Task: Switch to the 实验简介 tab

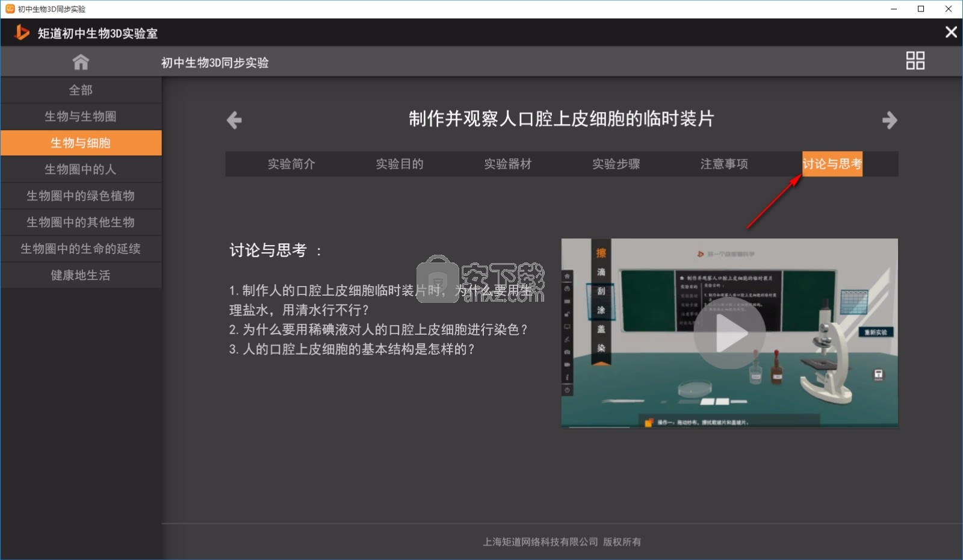Action: click(291, 164)
